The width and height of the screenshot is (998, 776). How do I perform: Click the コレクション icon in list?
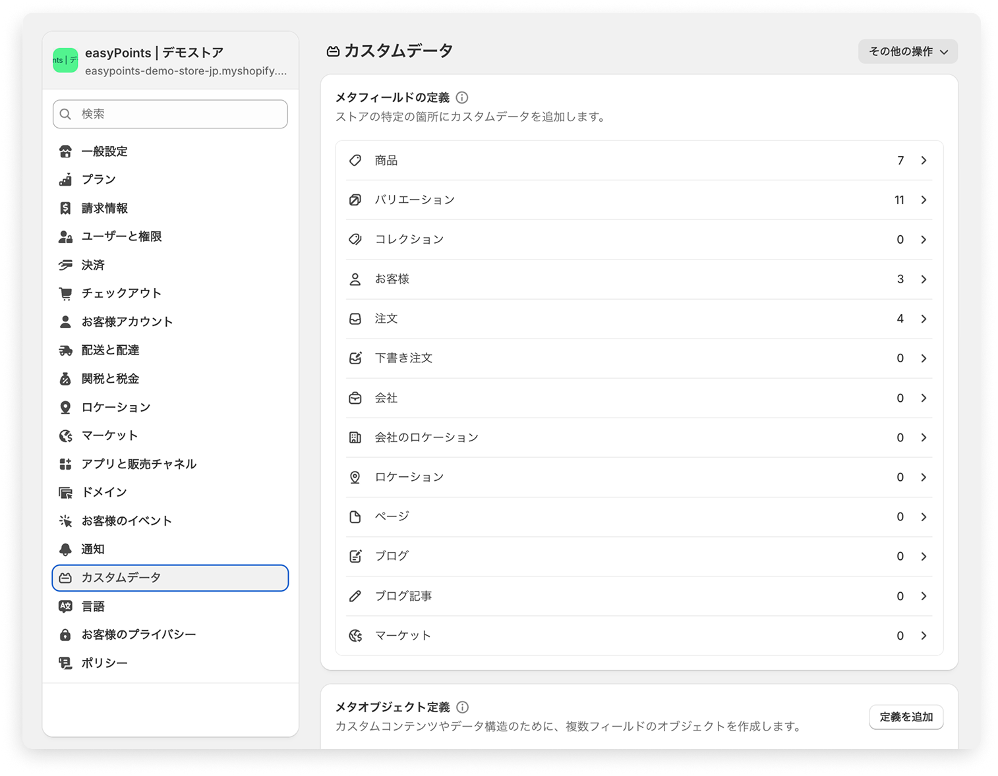tap(355, 239)
